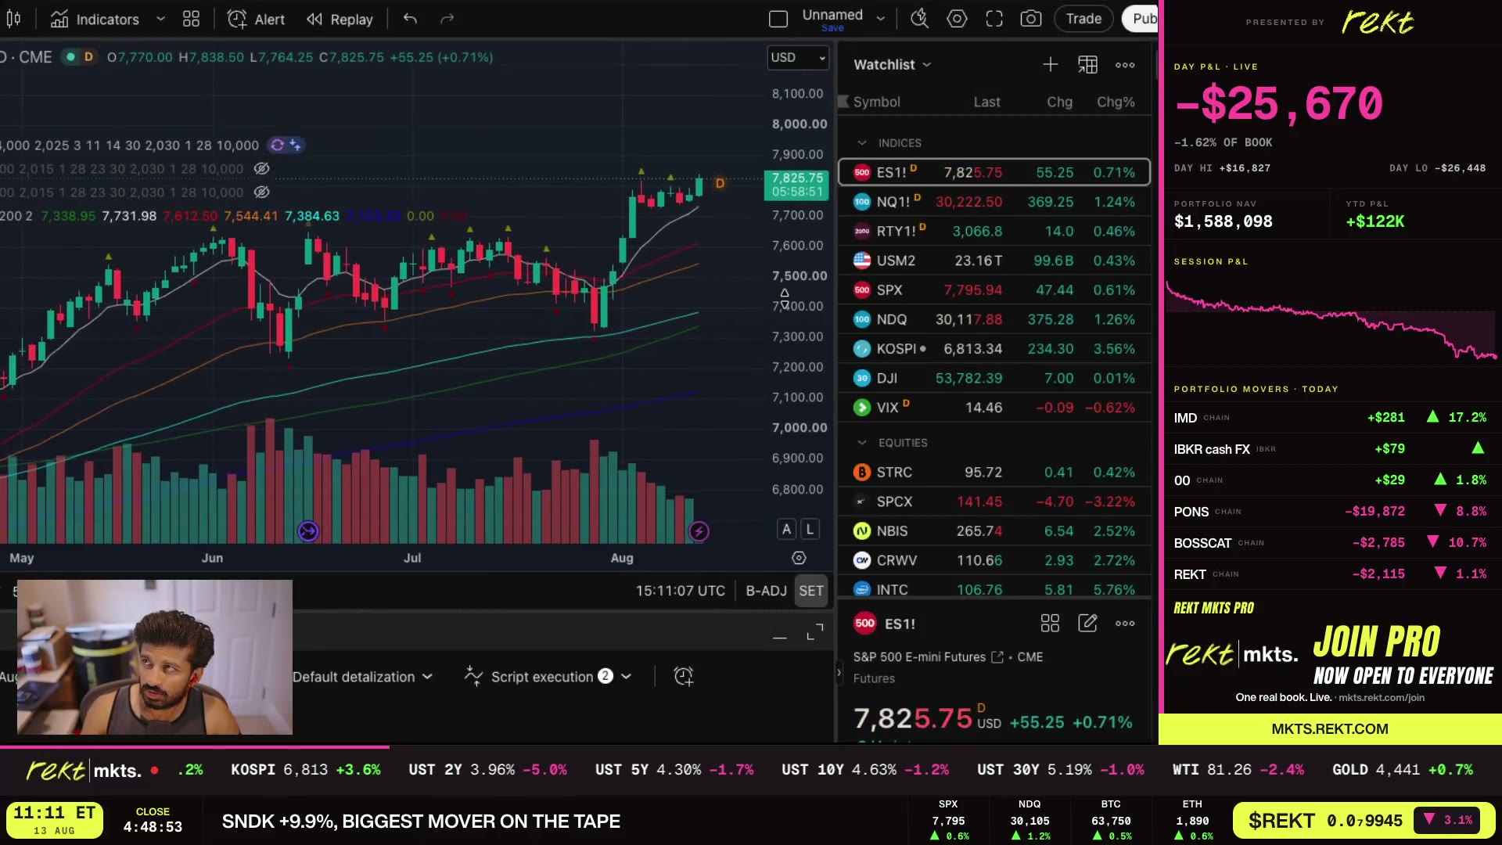This screenshot has height=845, width=1502.
Task: Open Script execution dropdown
Action: pos(548,676)
